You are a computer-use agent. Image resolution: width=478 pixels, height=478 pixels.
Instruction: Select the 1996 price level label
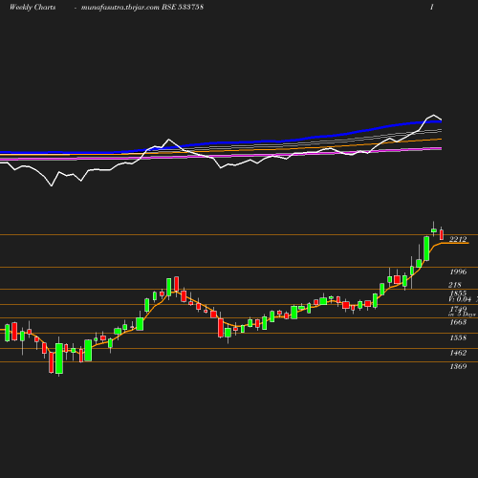(x=458, y=272)
